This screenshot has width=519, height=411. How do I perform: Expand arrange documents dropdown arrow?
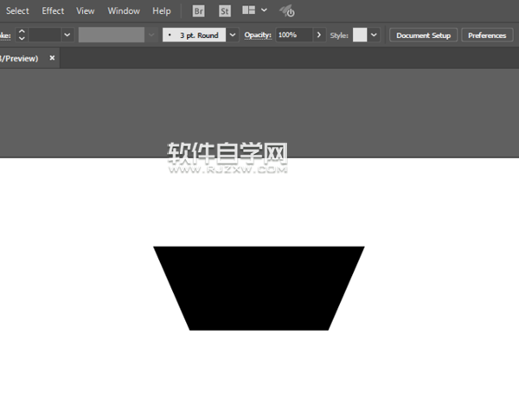264,10
